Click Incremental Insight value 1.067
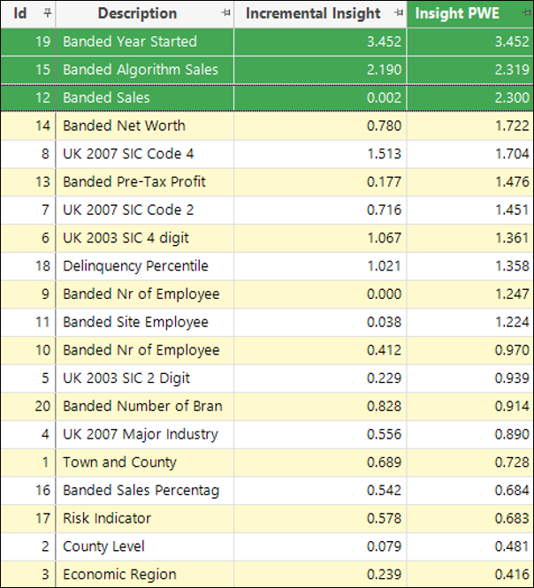Viewport: 534px width, 588px height. point(384,238)
